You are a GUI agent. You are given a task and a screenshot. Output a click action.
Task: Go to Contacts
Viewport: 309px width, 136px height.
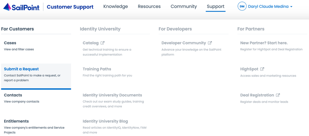13,95
